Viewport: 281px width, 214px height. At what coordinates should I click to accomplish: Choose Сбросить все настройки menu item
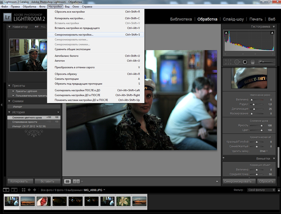[x=96, y=12]
